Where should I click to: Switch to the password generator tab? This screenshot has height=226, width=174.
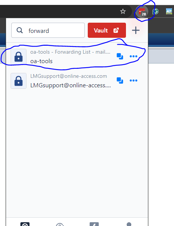point(60,224)
